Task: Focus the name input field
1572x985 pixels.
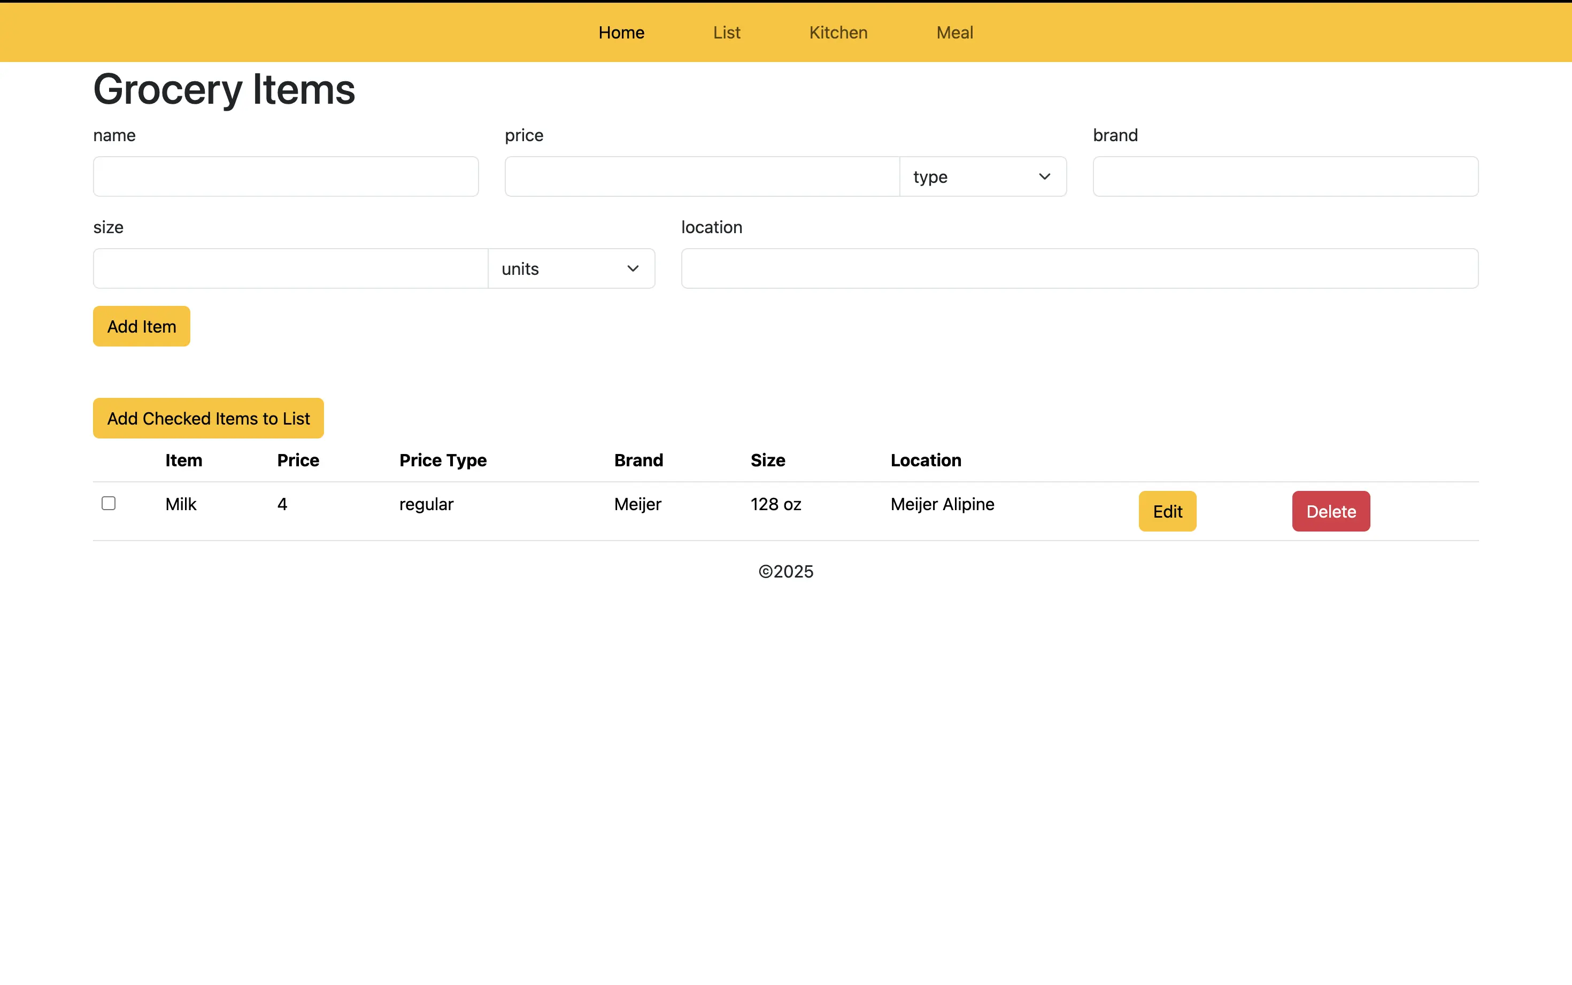Action: pos(285,176)
